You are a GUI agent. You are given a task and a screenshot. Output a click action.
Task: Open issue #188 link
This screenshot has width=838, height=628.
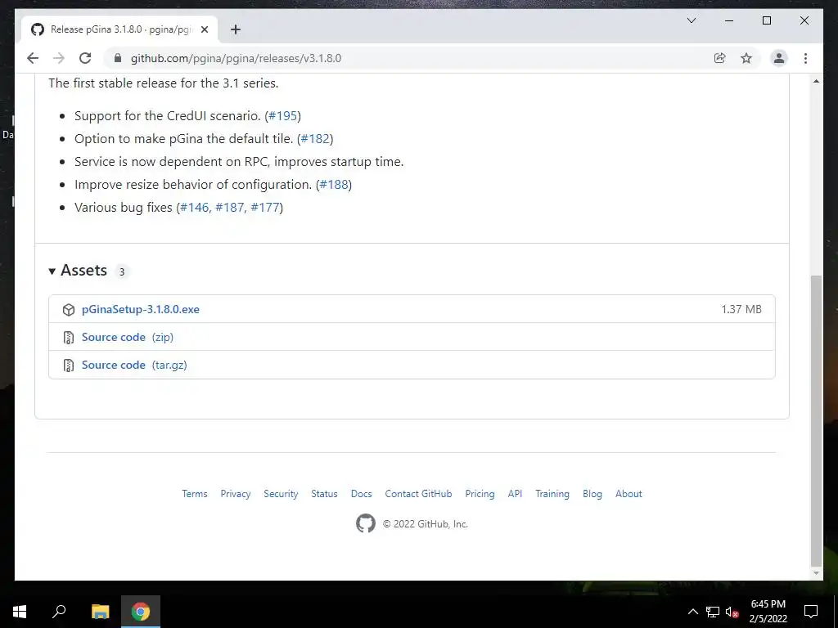tap(334, 185)
